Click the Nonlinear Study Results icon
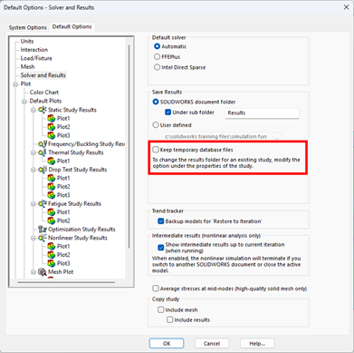The image size is (354, 353). click(43, 238)
